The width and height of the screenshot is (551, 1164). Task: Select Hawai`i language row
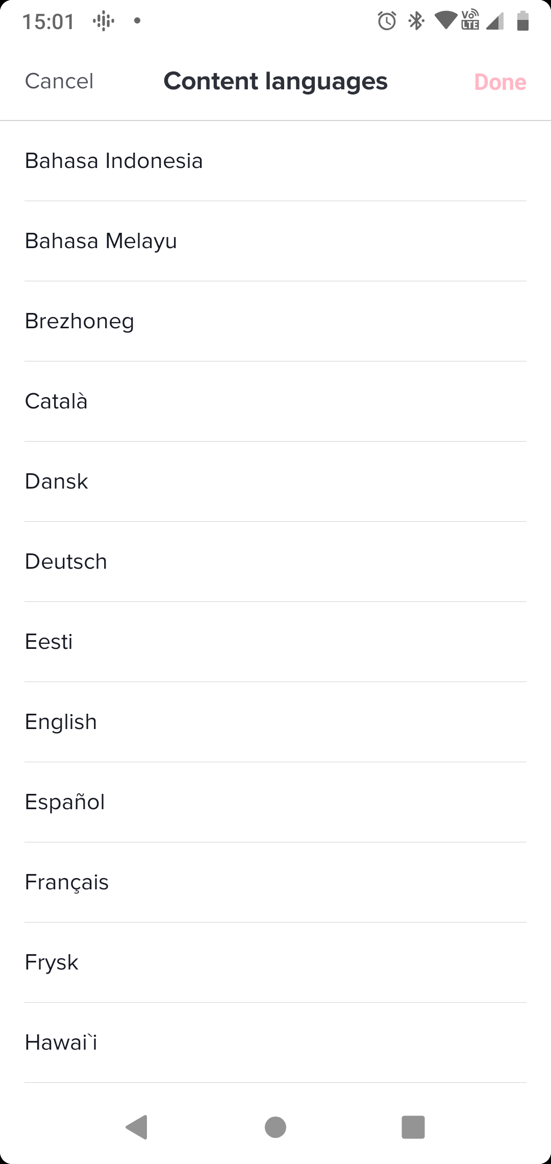point(275,1042)
